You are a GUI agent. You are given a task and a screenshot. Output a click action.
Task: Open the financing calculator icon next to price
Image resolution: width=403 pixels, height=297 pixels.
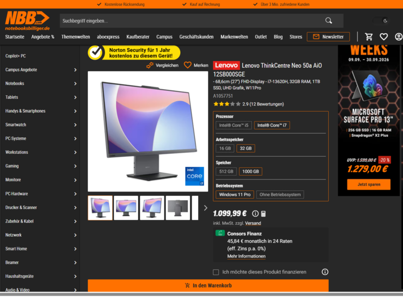(263, 214)
